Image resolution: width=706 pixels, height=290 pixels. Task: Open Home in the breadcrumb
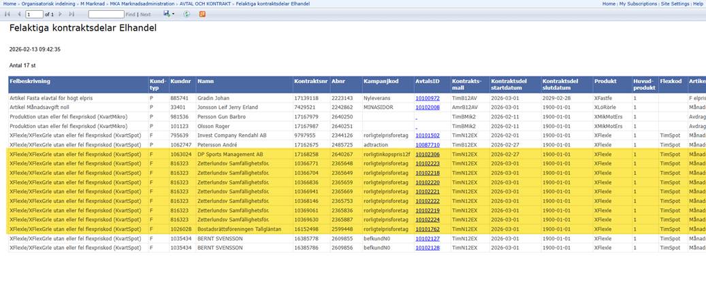9,4
